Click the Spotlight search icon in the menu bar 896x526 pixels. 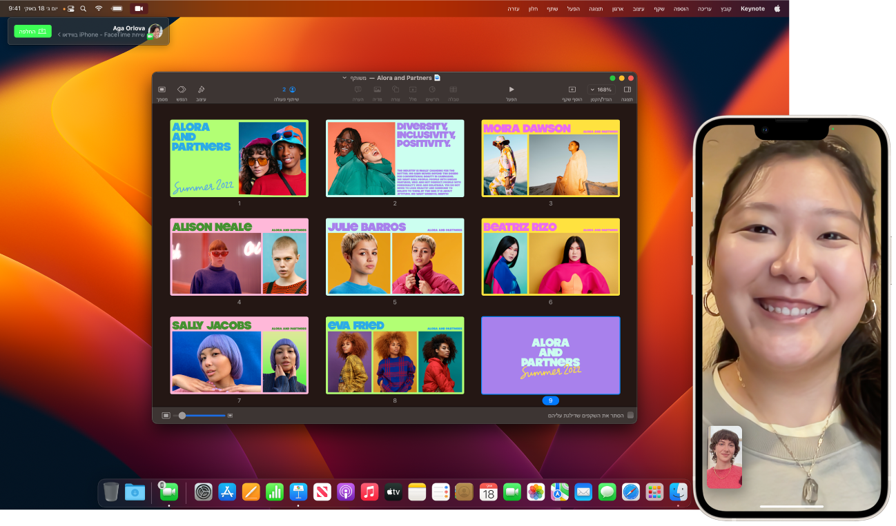(82, 8)
